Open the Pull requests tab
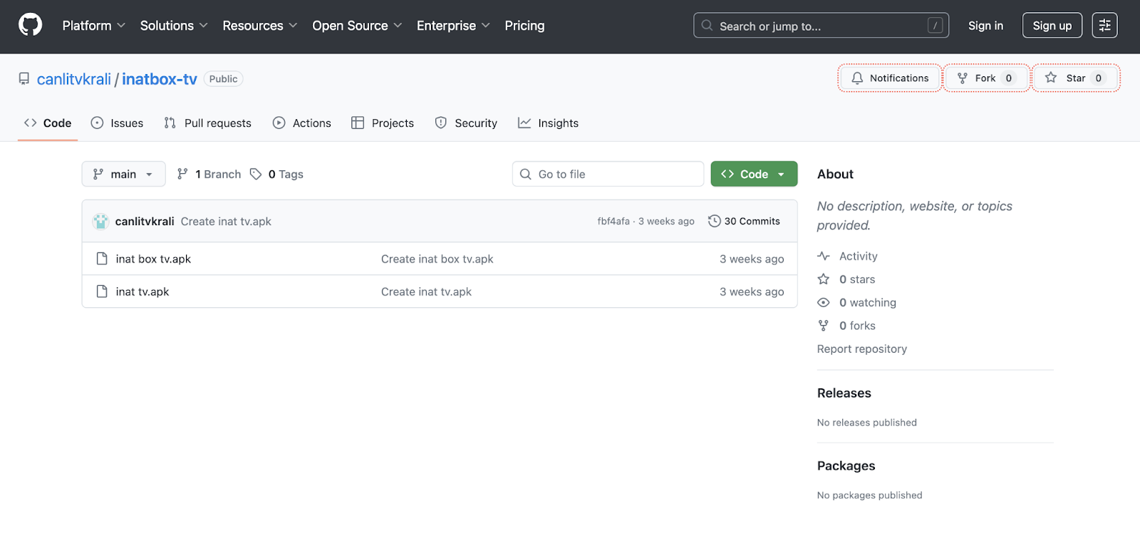Image resolution: width=1140 pixels, height=533 pixels. (x=208, y=123)
